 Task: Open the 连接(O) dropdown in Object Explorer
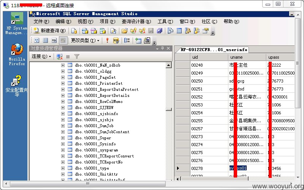[41, 56]
